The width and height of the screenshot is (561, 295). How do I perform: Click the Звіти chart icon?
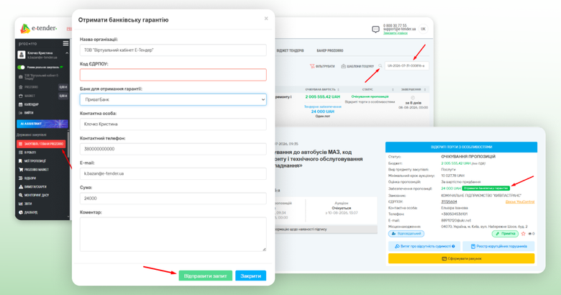pyautogui.click(x=21, y=204)
